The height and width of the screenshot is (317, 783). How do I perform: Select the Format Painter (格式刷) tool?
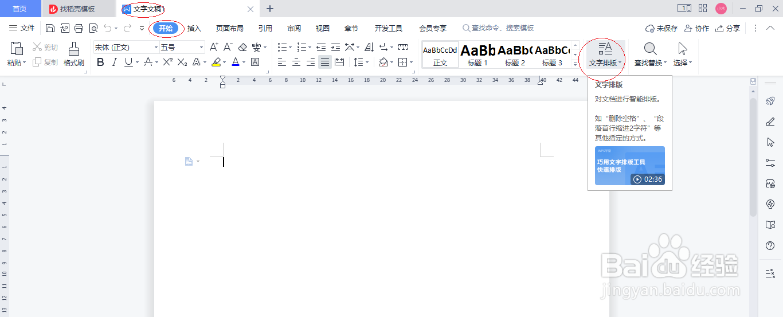point(74,55)
